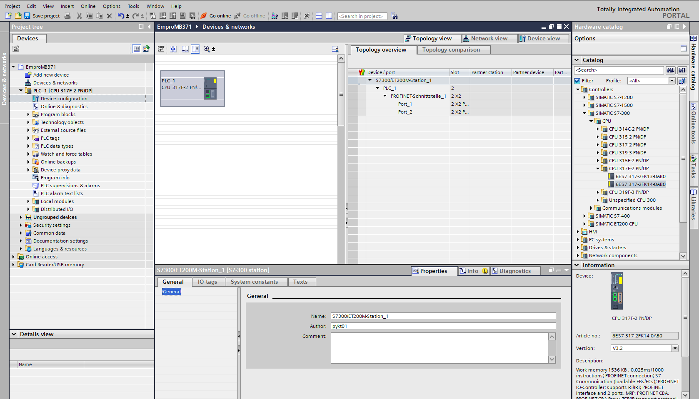Expand the SIMATIC S7-1200 catalog folder
The height and width of the screenshot is (399, 699).
(x=584, y=97)
